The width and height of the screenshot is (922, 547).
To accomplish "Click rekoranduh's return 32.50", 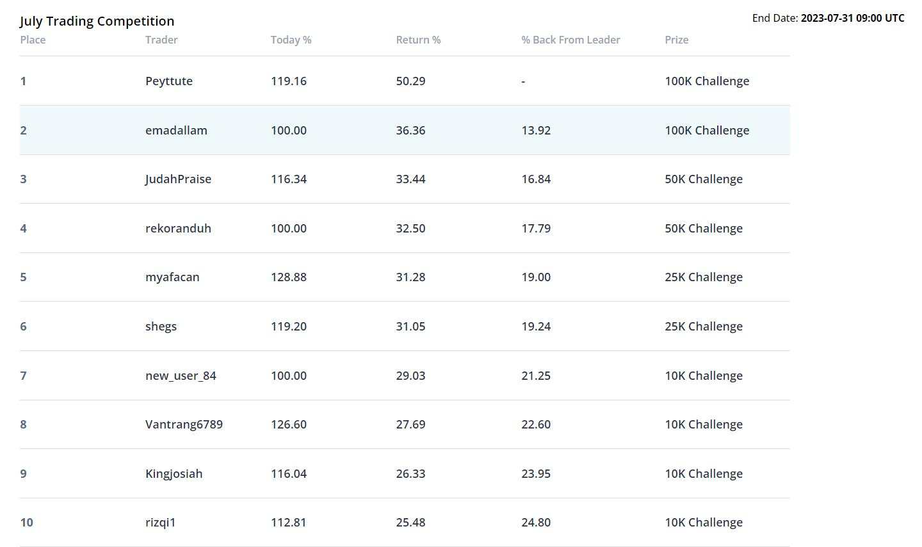I will [410, 228].
